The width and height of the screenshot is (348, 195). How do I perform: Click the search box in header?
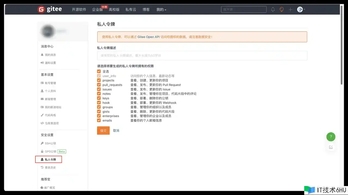click(x=244, y=10)
